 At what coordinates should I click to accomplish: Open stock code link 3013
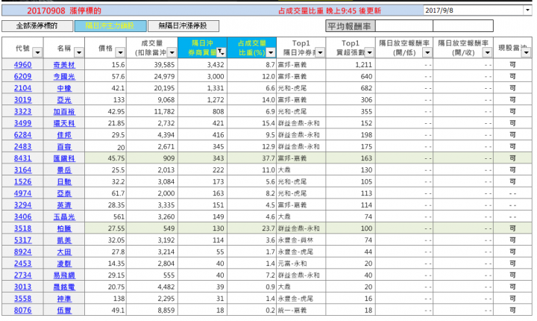(x=22, y=287)
